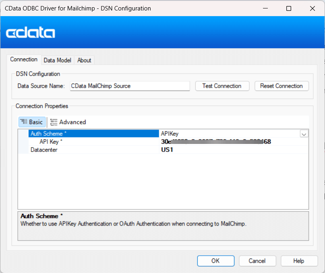This screenshot has width=325, height=273.
Task: Click the Reset Connection button
Action: [x=282, y=86]
